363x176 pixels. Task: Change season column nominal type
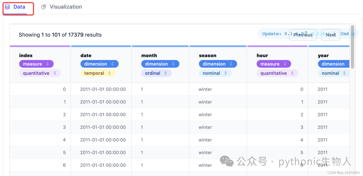(x=215, y=73)
